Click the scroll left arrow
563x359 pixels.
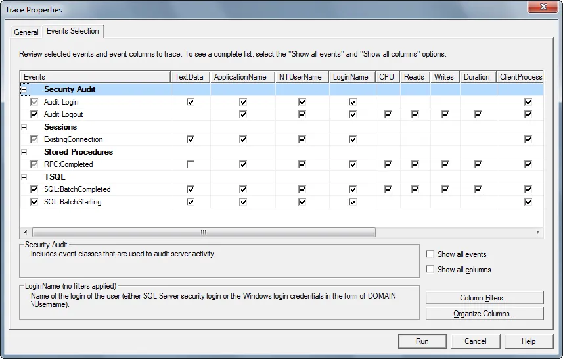[25, 232]
